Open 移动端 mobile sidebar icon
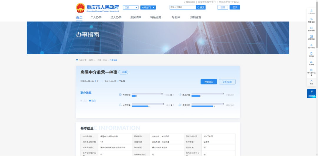The height and width of the screenshot is (156, 318). tap(311, 55)
